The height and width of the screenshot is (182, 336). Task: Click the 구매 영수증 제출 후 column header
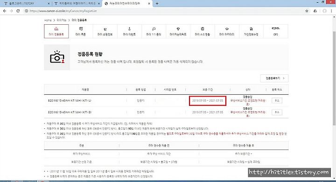pos(244,146)
